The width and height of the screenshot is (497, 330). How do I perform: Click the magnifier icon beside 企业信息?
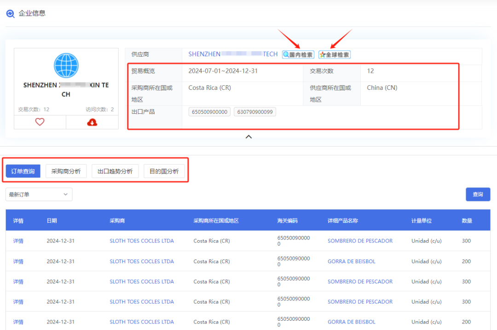point(11,14)
